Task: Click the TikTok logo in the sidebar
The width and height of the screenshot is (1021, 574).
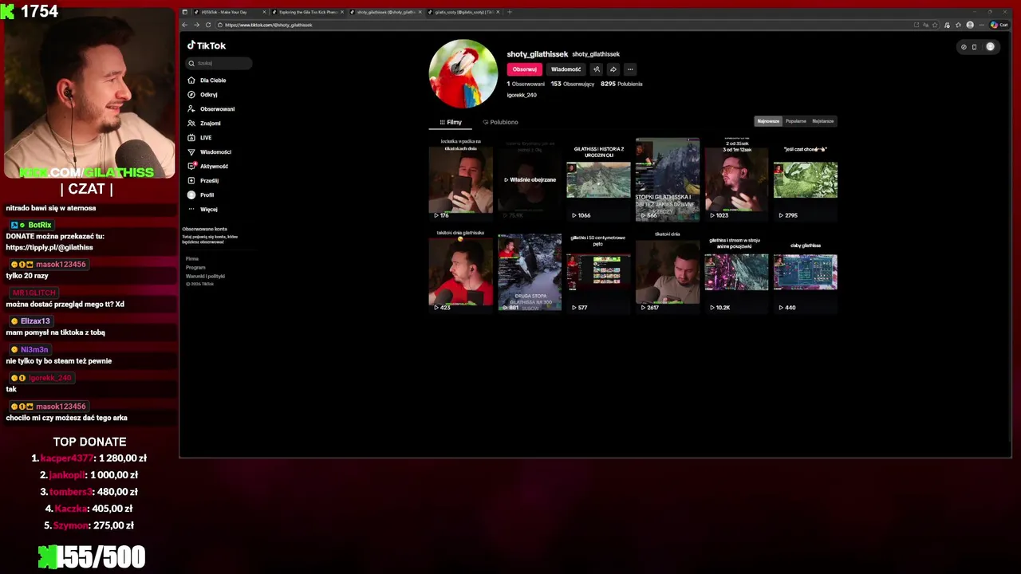Action: [207, 46]
